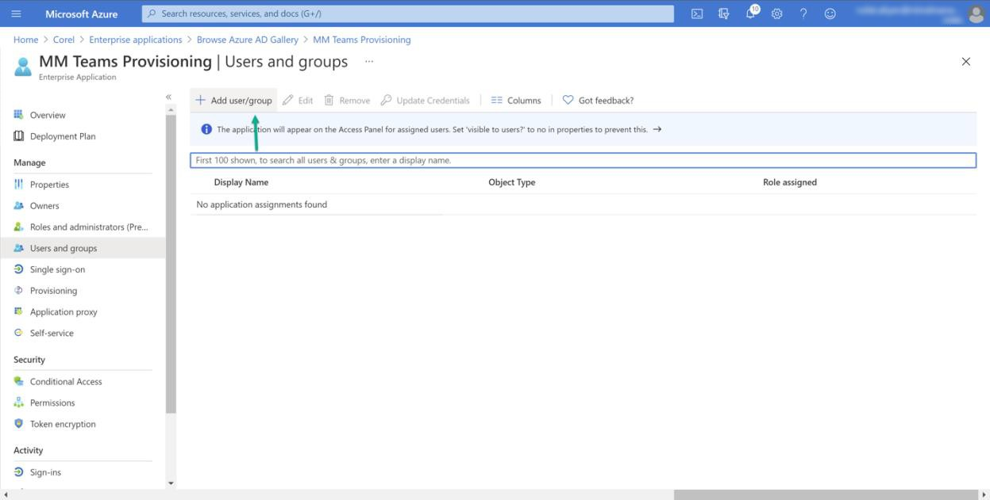Close the Users and groups blade
Viewport: 990px width, 500px height.
pyautogui.click(x=965, y=62)
